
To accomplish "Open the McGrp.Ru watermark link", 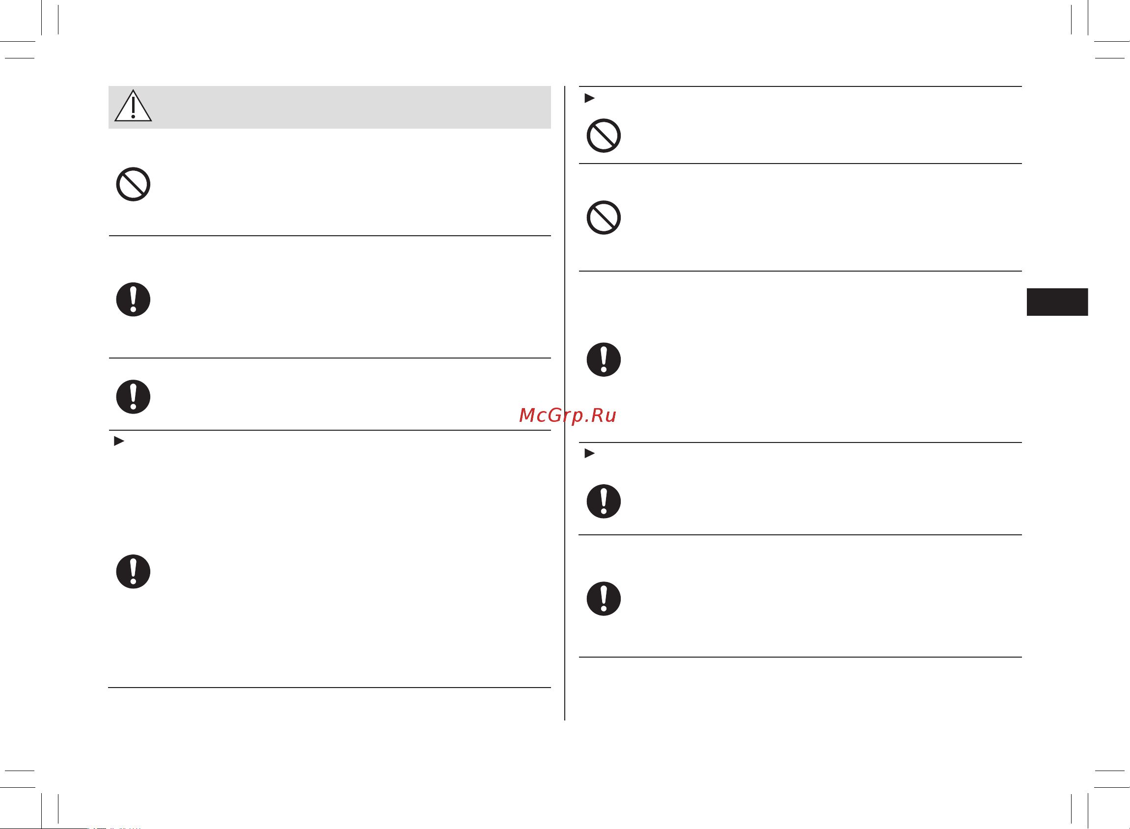I will [568, 415].
